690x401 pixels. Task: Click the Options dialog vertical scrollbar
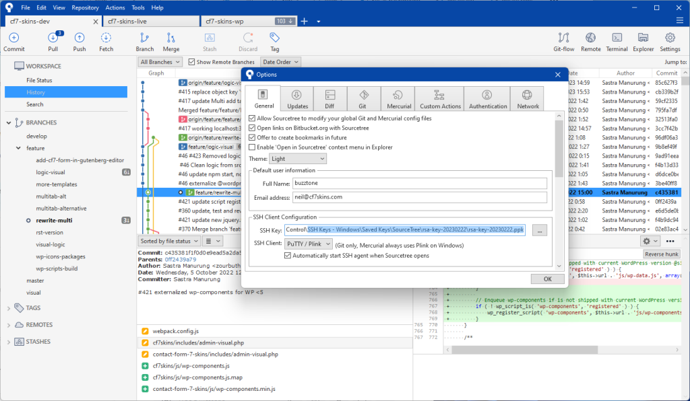(559, 148)
